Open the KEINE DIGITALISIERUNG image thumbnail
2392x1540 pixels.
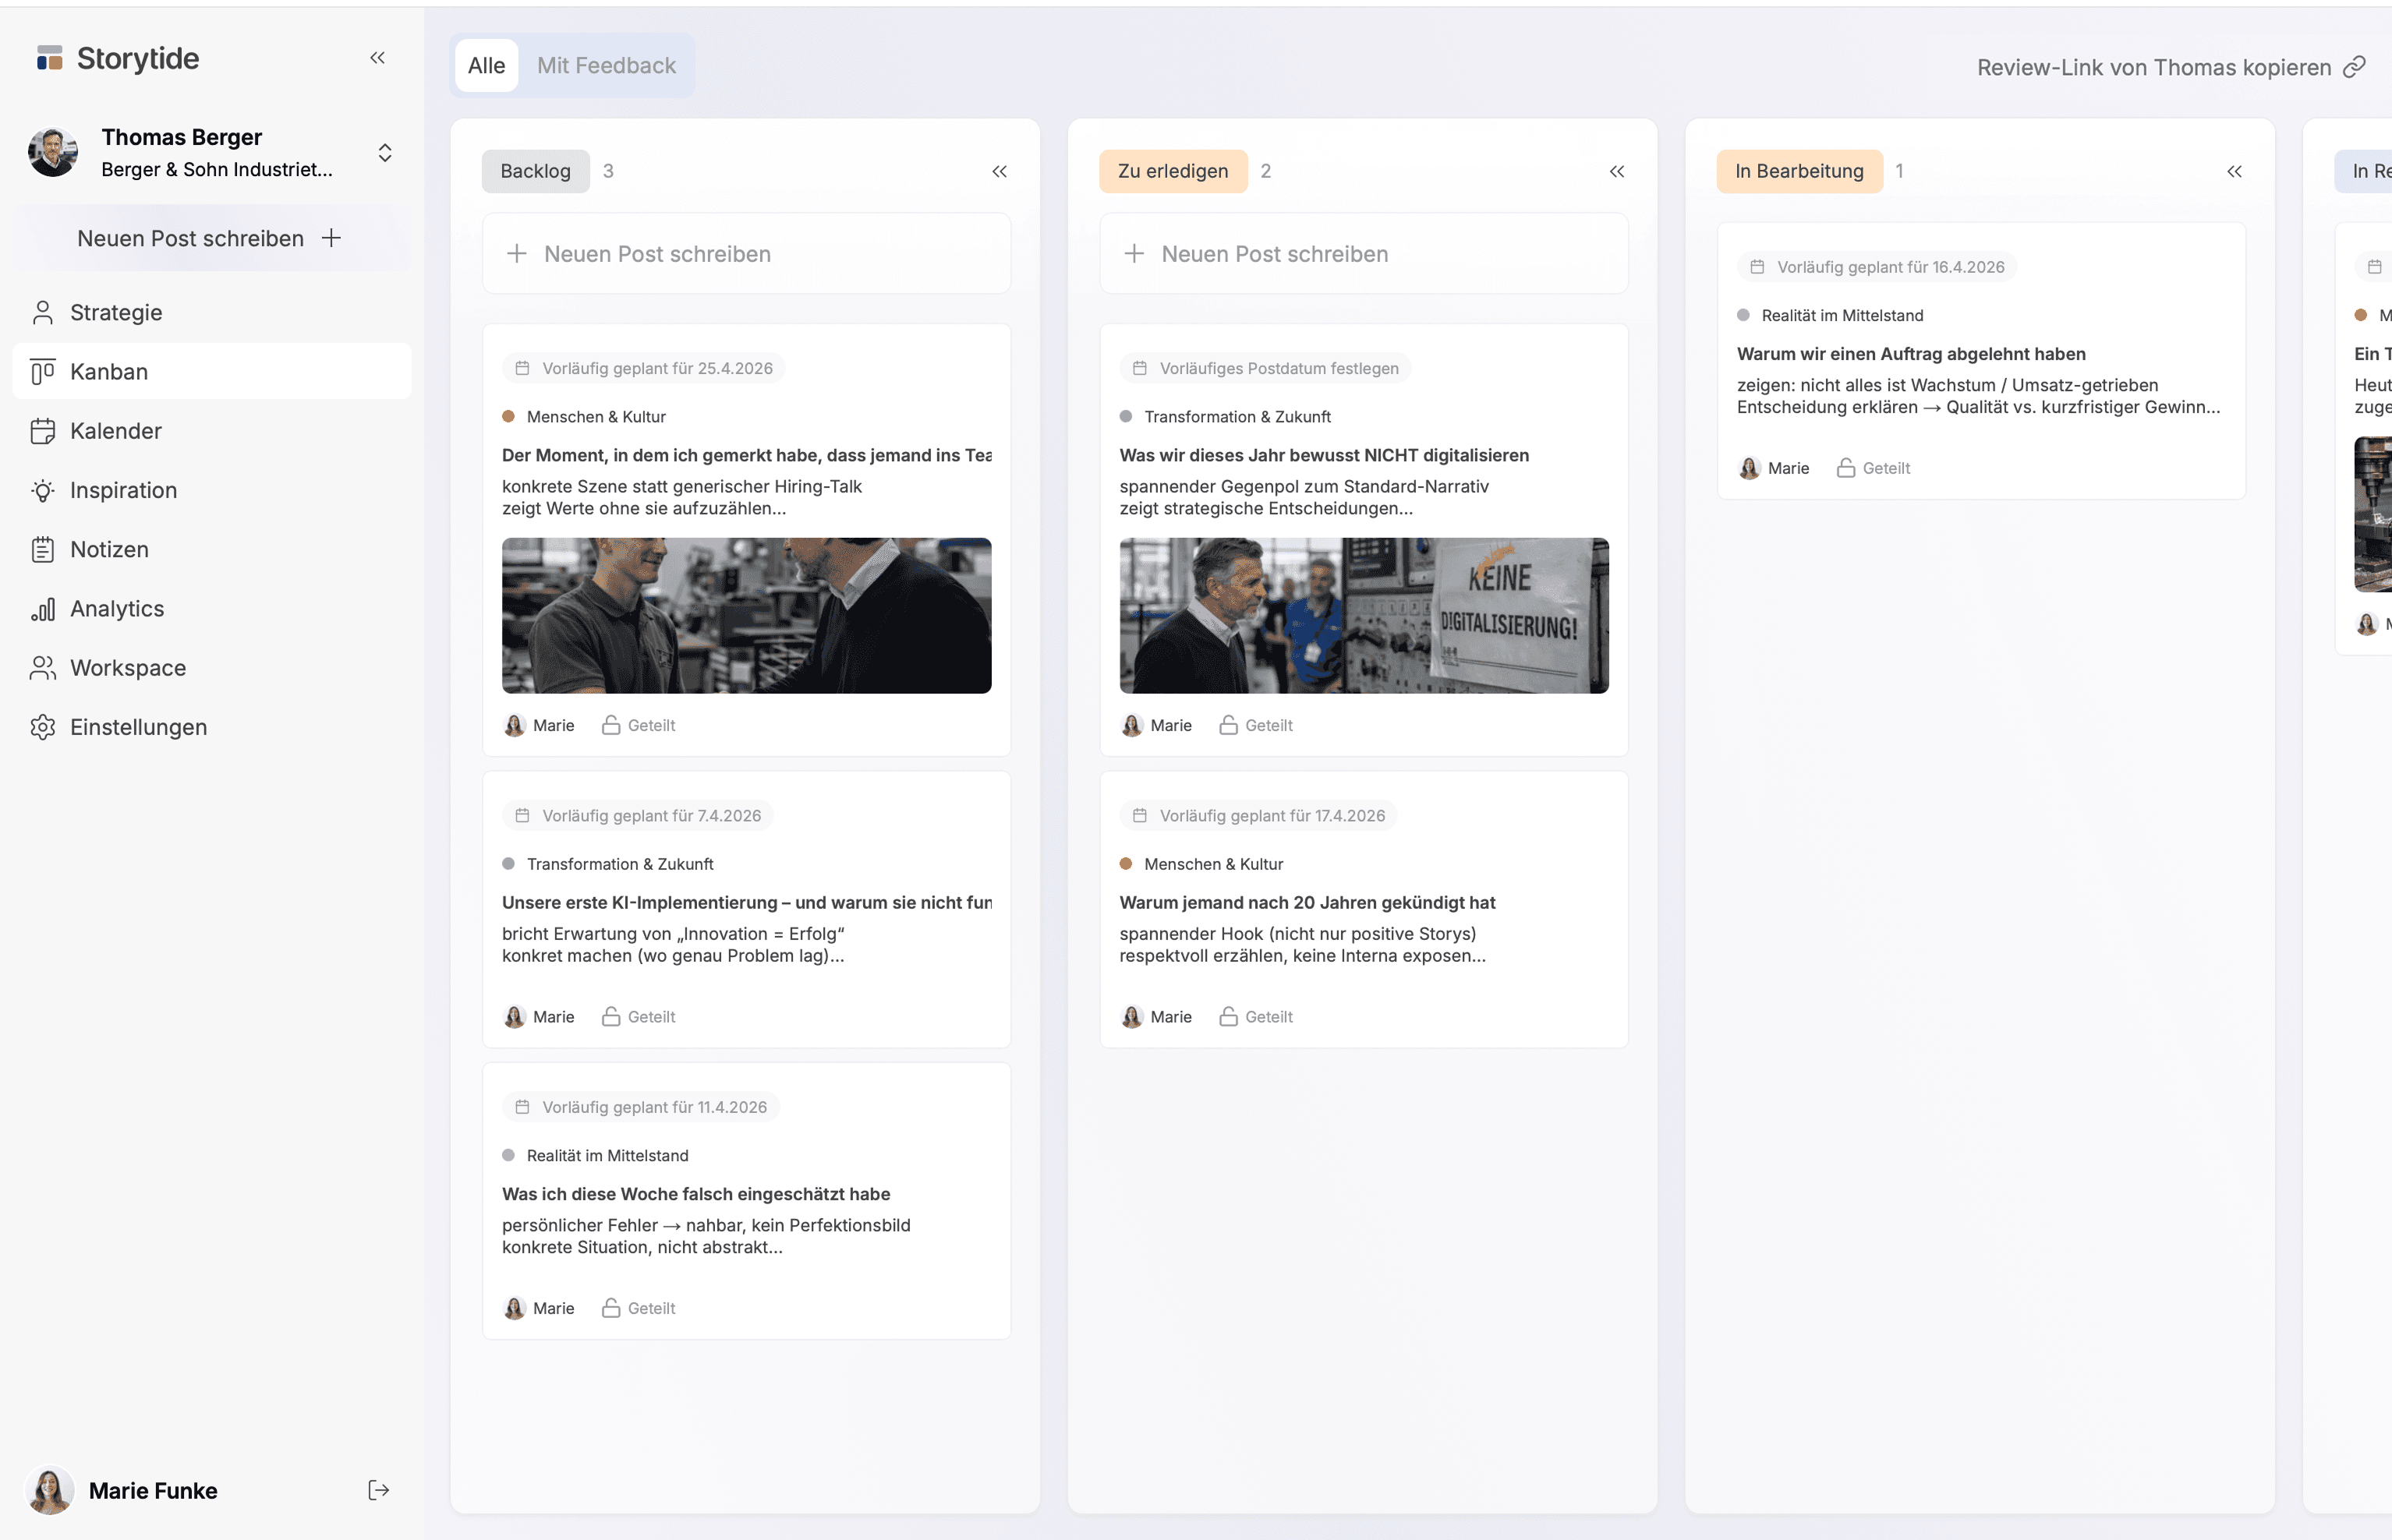(1363, 615)
